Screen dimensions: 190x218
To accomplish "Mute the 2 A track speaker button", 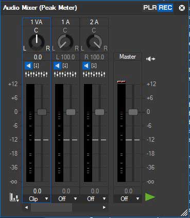I will tap(87, 65).
